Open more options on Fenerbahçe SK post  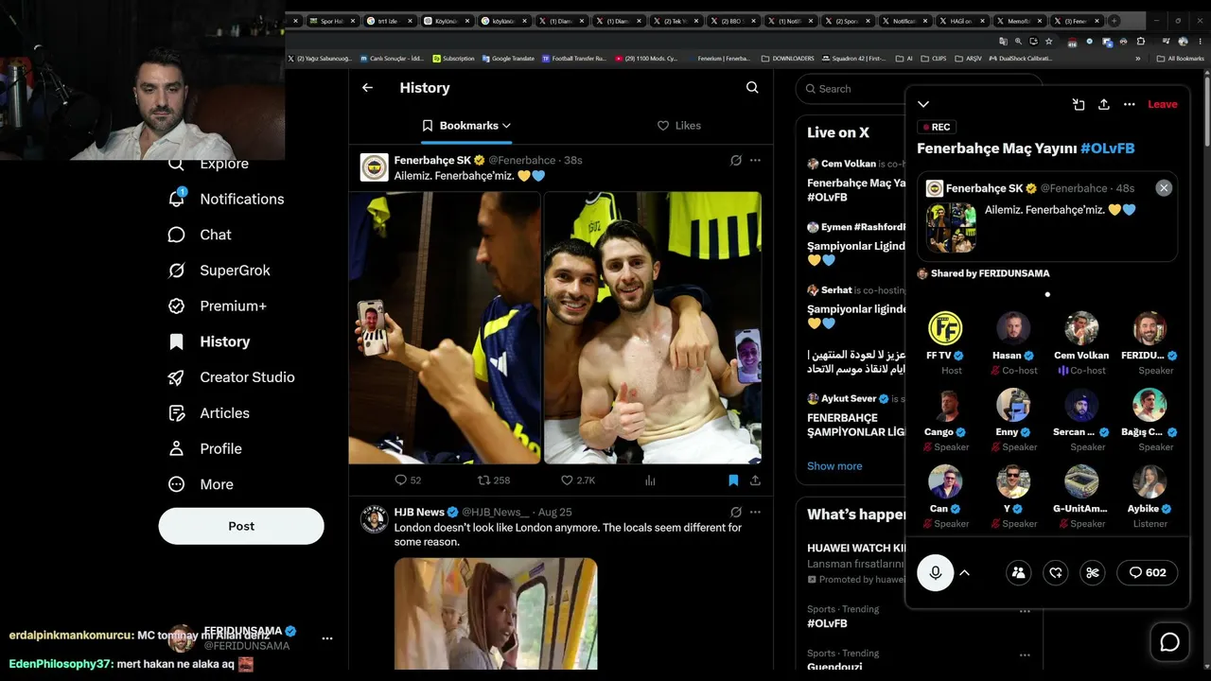pos(755,161)
